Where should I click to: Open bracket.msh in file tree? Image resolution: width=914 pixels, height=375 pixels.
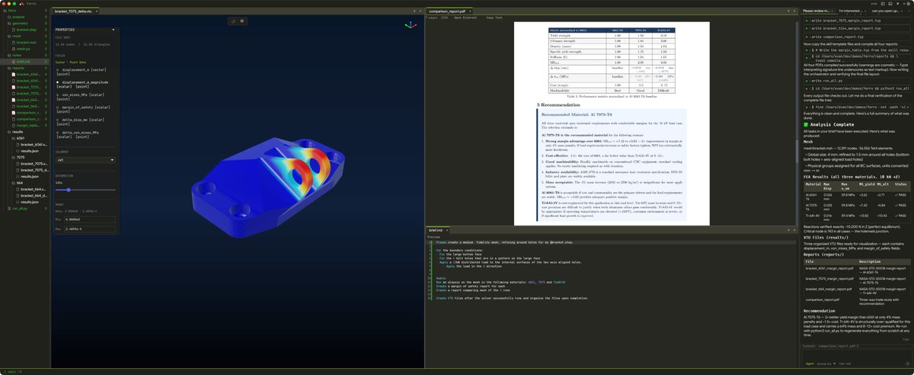point(27,43)
